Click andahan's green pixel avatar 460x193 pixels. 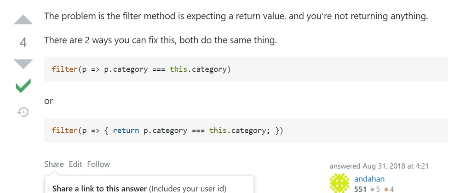pos(339,183)
